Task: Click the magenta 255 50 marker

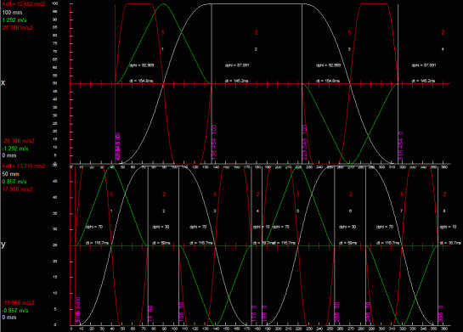Action: 337,312
